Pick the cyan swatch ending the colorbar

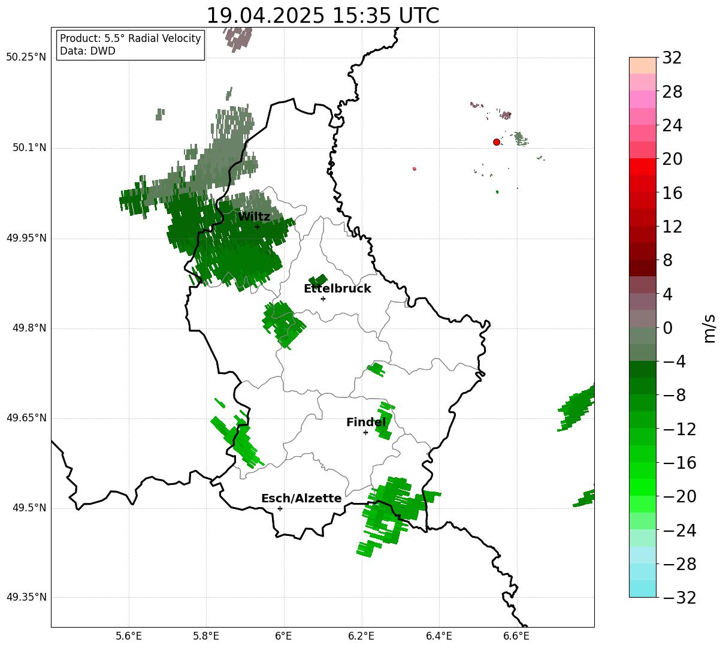[x=643, y=589]
